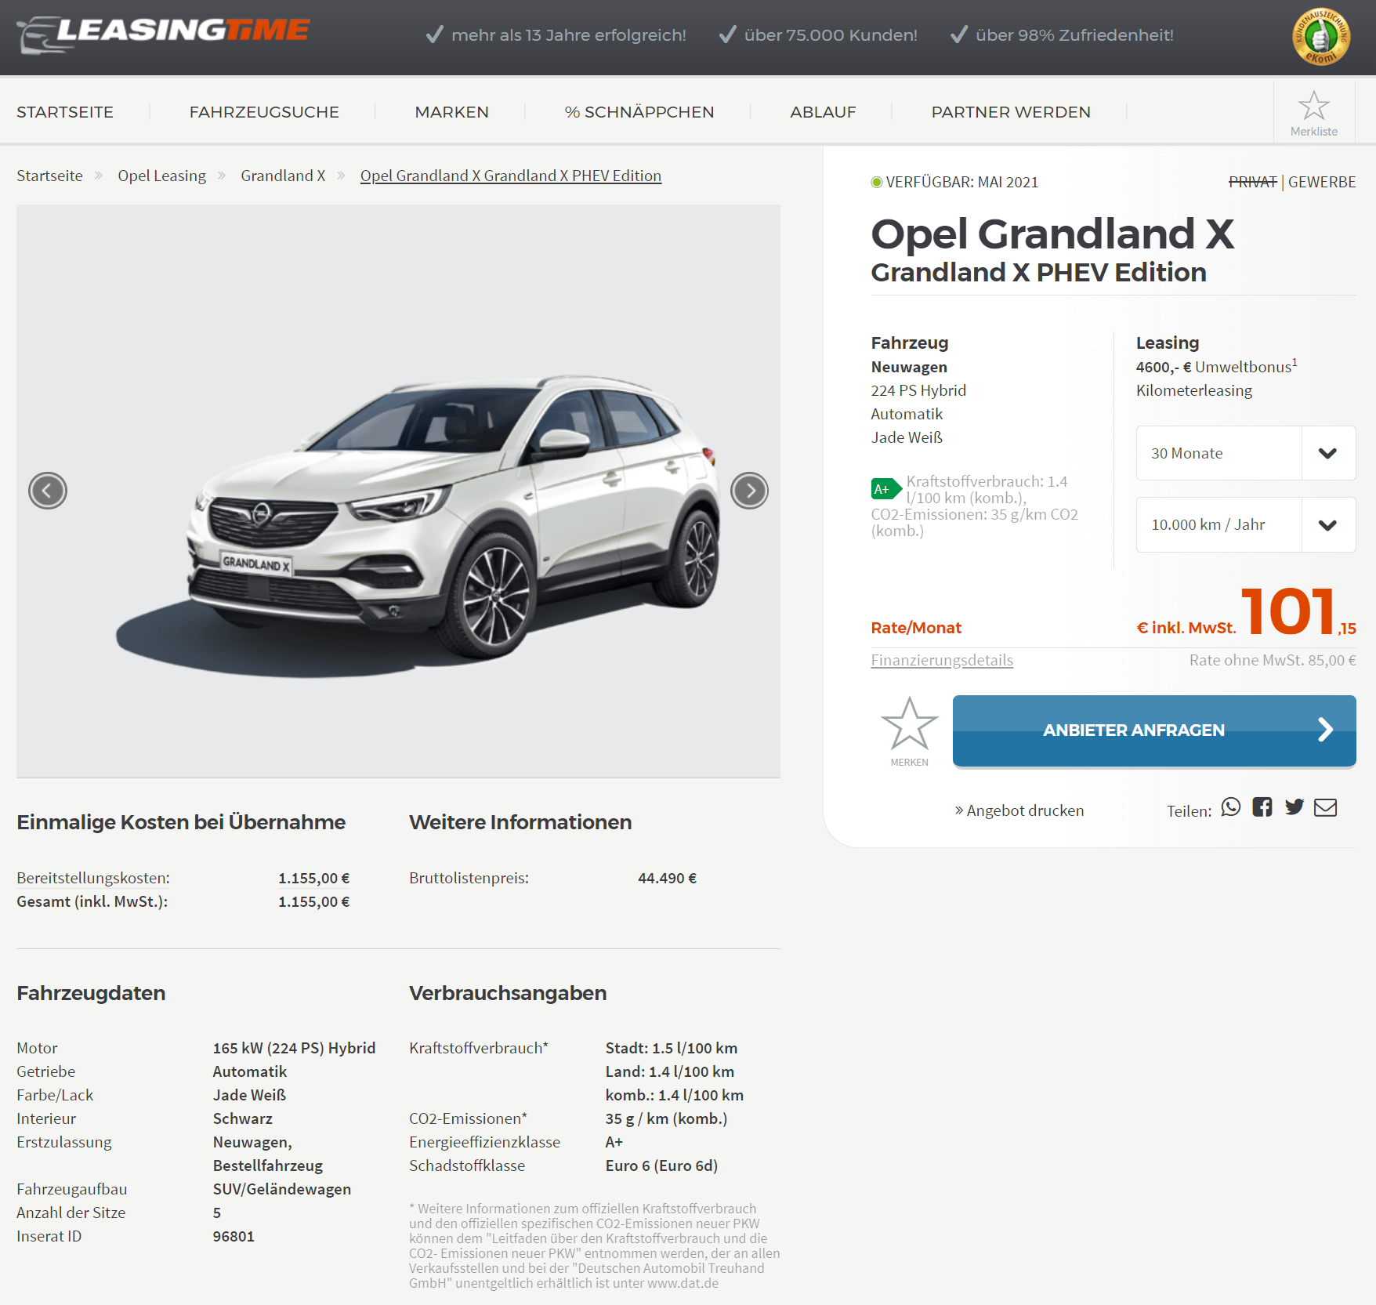Open % SCHNÄPPCHEN menu item
The height and width of the screenshot is (1305, 1376).
[639, 112]
